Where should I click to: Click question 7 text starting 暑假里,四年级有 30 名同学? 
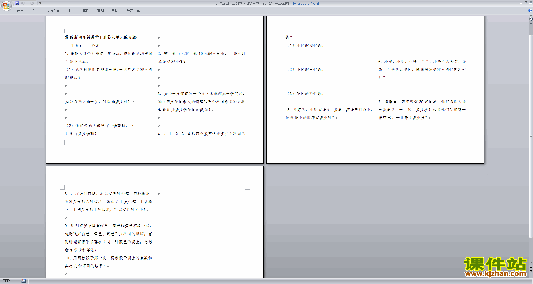point(422,110)
